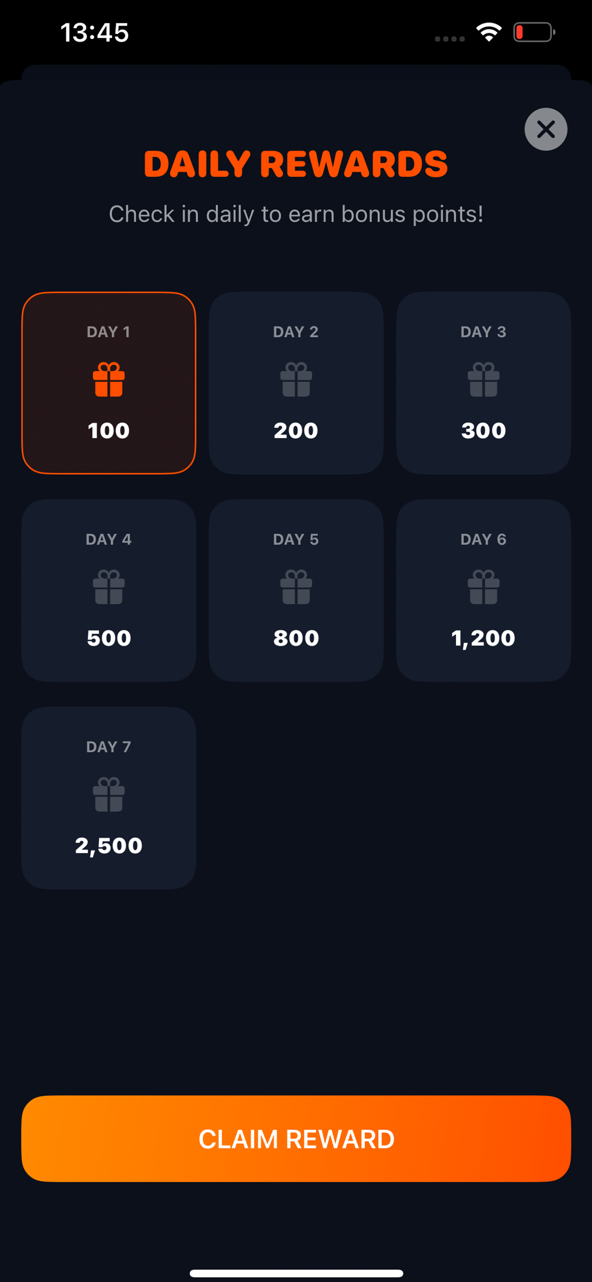Dismiss the Daily Rewards popup
The height and width of the screenshot is (1282, 592).
click(546, 129)
